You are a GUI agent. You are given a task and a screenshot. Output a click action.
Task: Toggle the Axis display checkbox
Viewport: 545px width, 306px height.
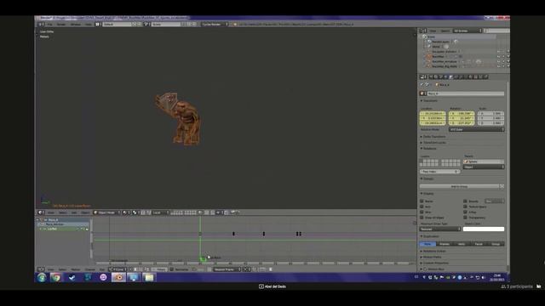tap(422, 207)
